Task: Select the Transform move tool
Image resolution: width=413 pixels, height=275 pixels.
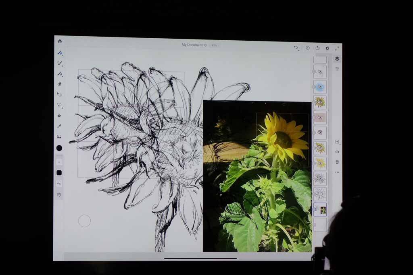Action: click(x=60, y=95)
